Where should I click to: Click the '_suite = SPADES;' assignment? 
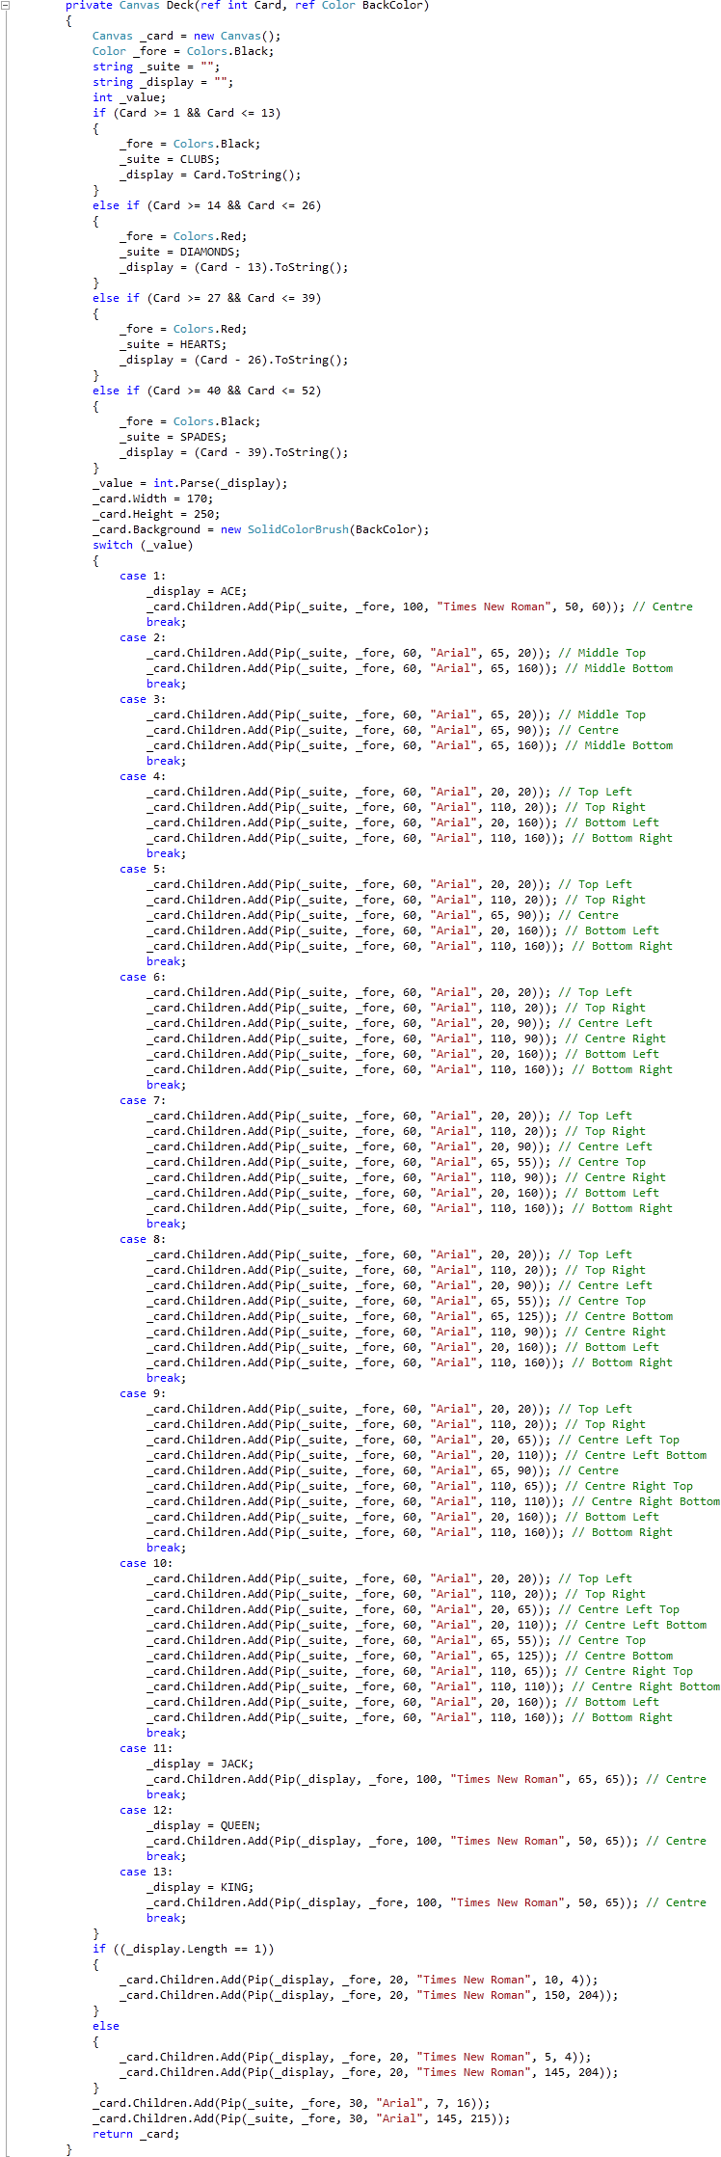(x=174, y=437)
